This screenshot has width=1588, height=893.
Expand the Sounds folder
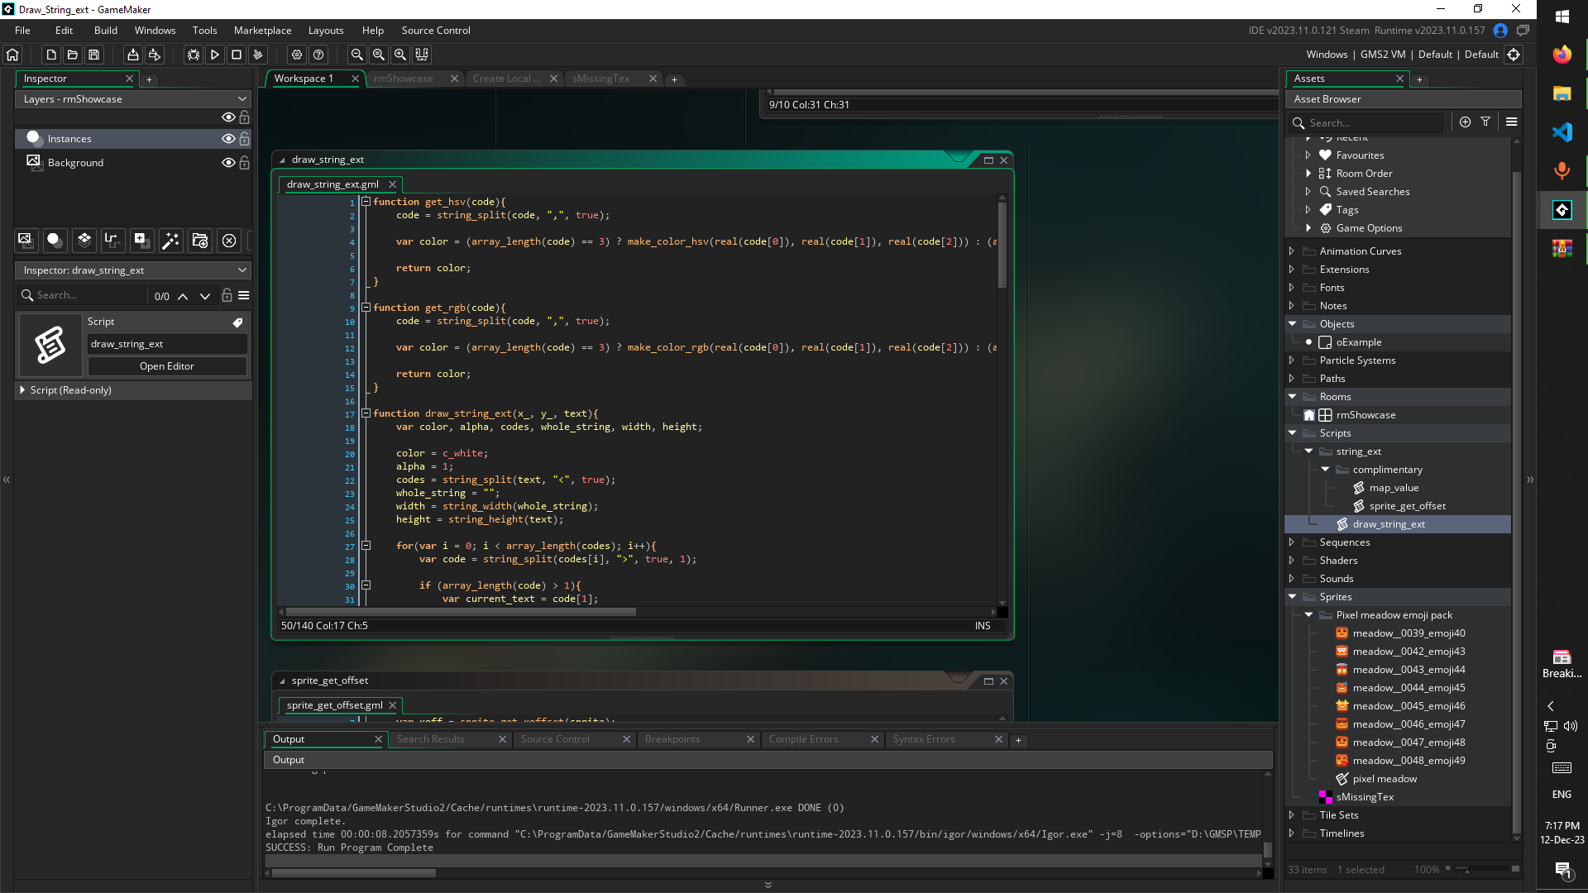(1293, 578)
